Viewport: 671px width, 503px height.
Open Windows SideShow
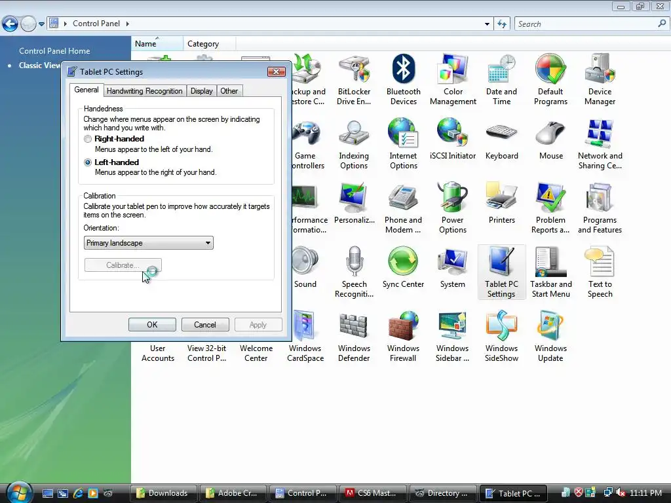(x=501, y=337)
